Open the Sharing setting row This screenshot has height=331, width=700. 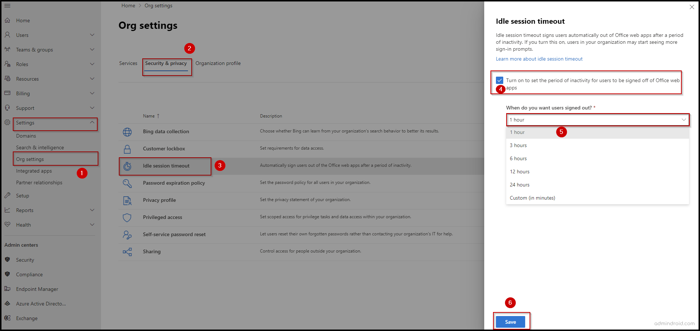pyautogui.click(x=301, y=252)
